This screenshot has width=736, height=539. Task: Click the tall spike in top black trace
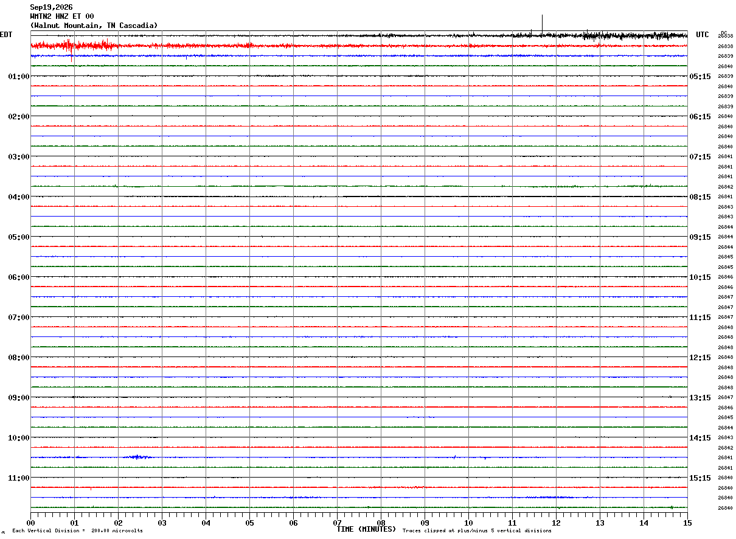pyautogui.click(x=542, y=24)
